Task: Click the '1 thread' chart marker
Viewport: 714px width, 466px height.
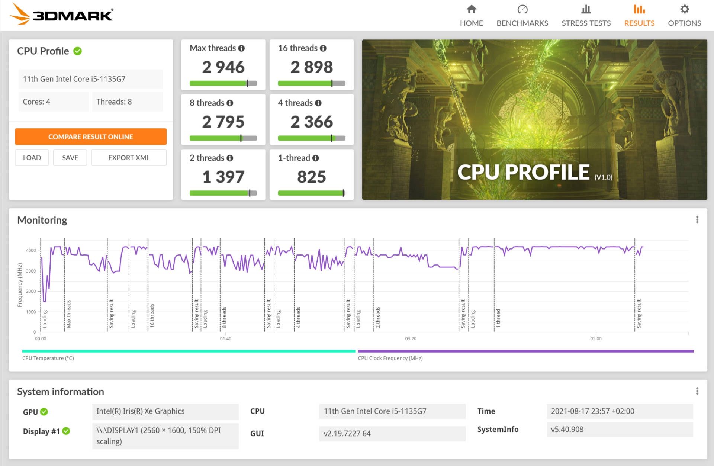Action: click(x=498, y=318)
